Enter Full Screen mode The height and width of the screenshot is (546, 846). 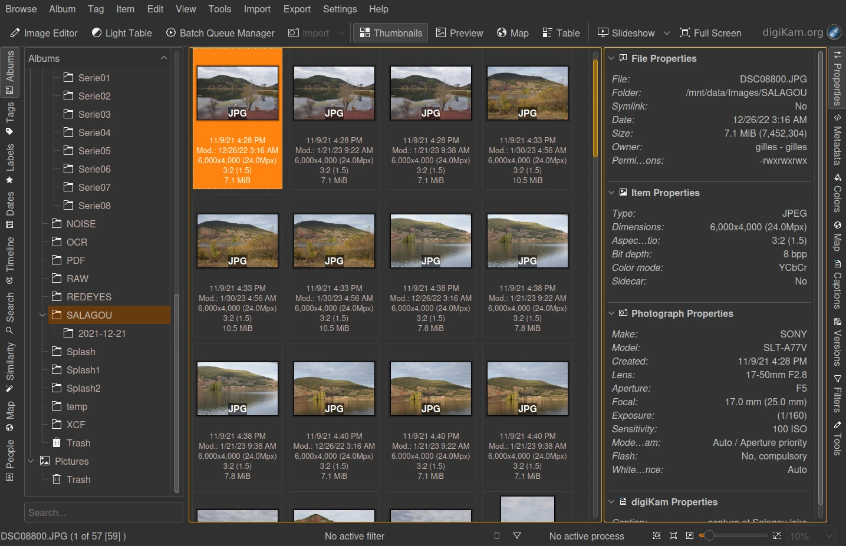point(710,33)
